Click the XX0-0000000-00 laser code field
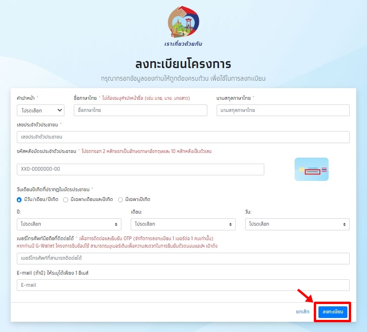 click(141, 169)
